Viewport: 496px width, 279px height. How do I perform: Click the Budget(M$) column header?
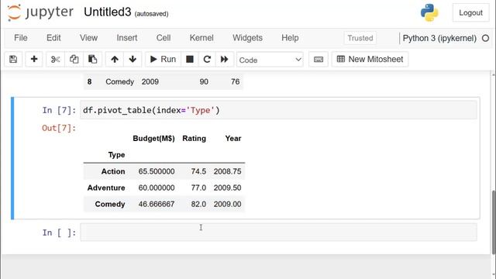click(x=153, y=138)
